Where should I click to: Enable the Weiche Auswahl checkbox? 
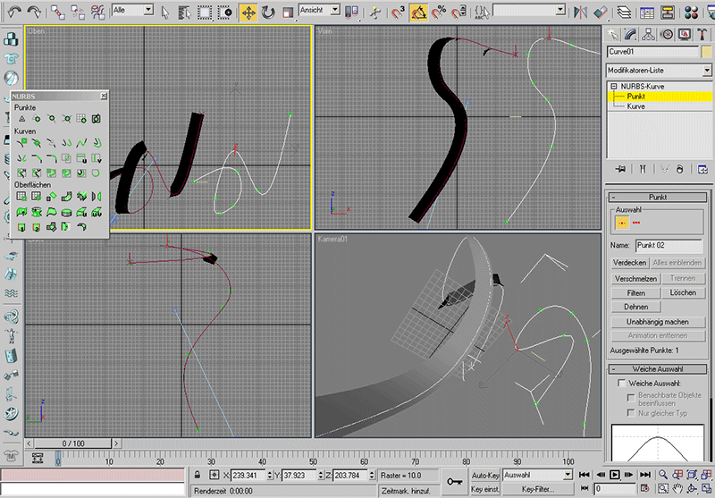coord(622,383)
